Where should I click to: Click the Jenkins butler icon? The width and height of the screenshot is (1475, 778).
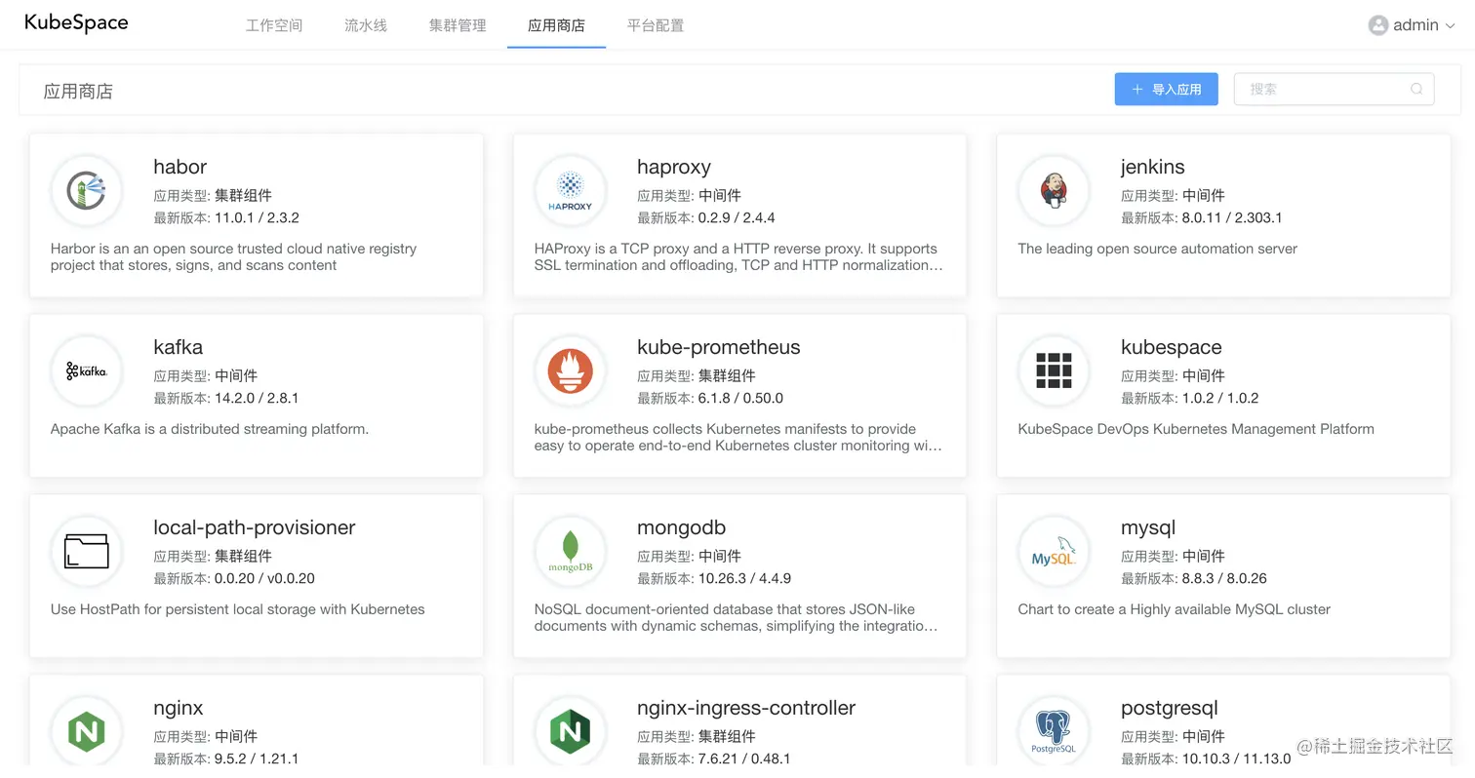tap(1054, 190)
